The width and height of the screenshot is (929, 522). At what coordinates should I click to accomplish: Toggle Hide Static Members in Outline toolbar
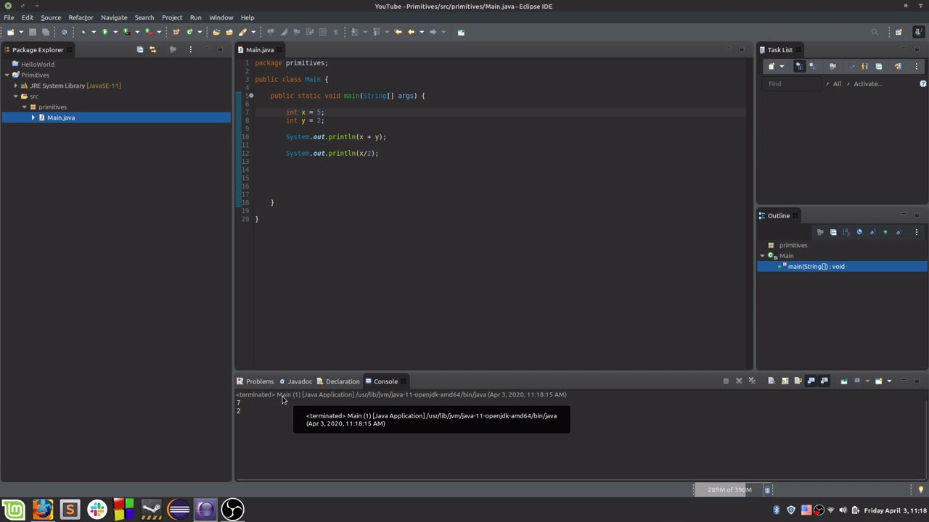pyautogui.click(x=872, y=232)
